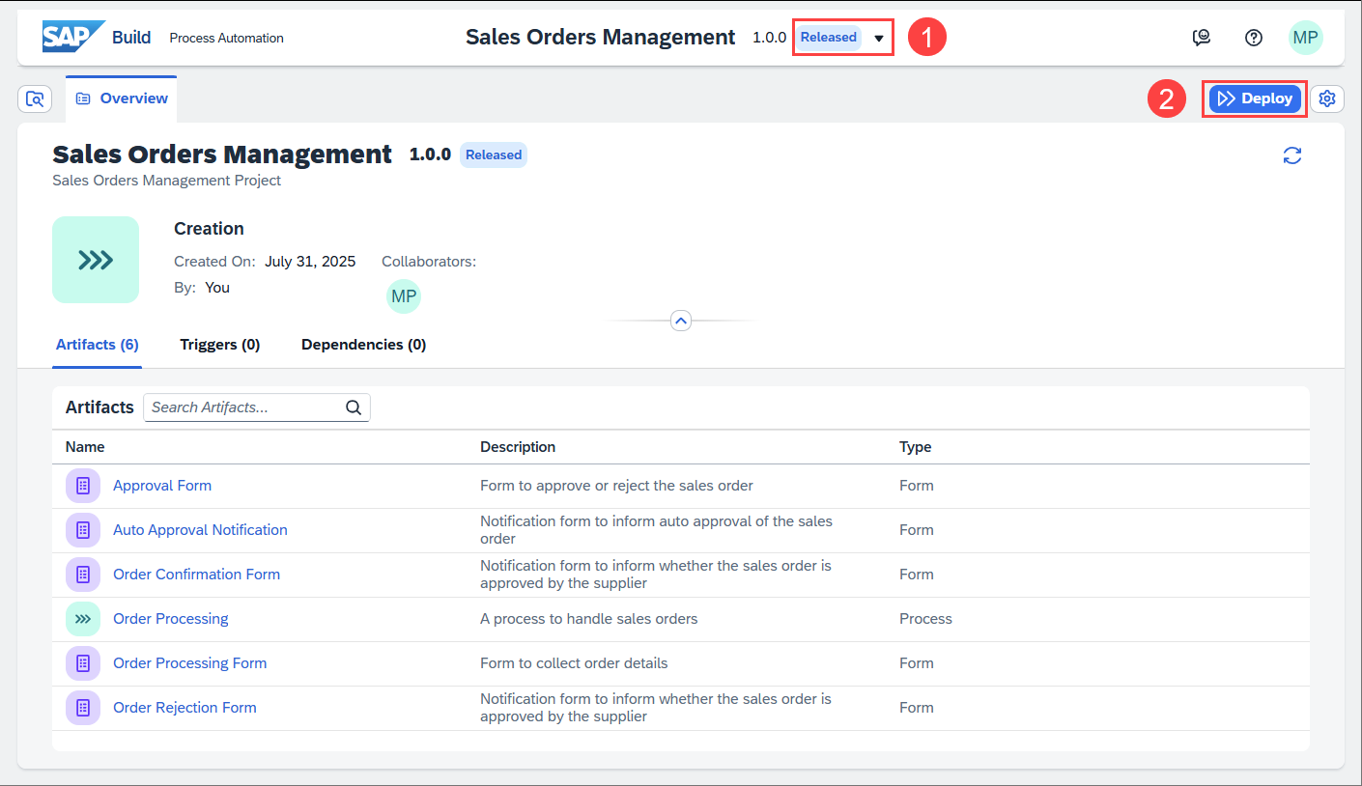Open project settings gear icon

(x=1327, y=98)
